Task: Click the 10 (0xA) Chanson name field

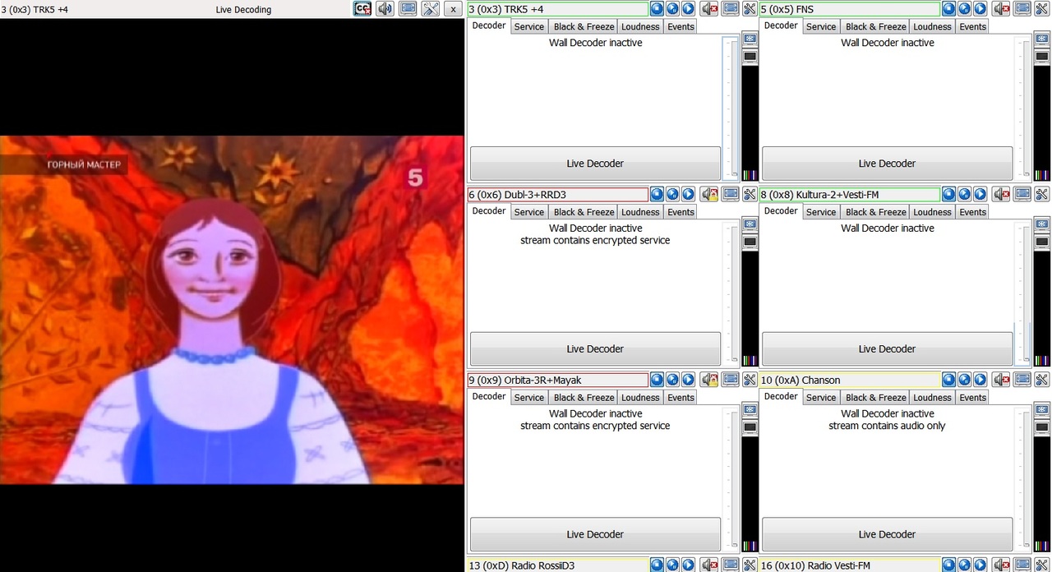Action: point(849,380)
